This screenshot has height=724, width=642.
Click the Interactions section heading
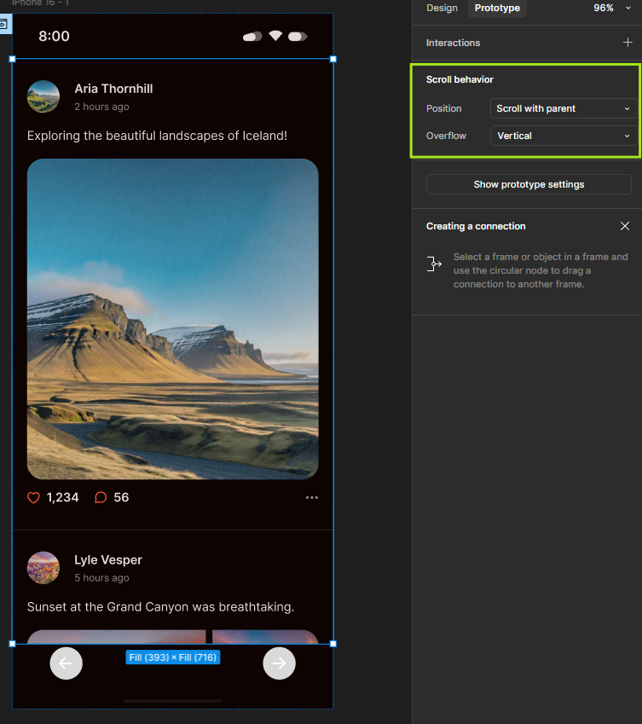453,43
